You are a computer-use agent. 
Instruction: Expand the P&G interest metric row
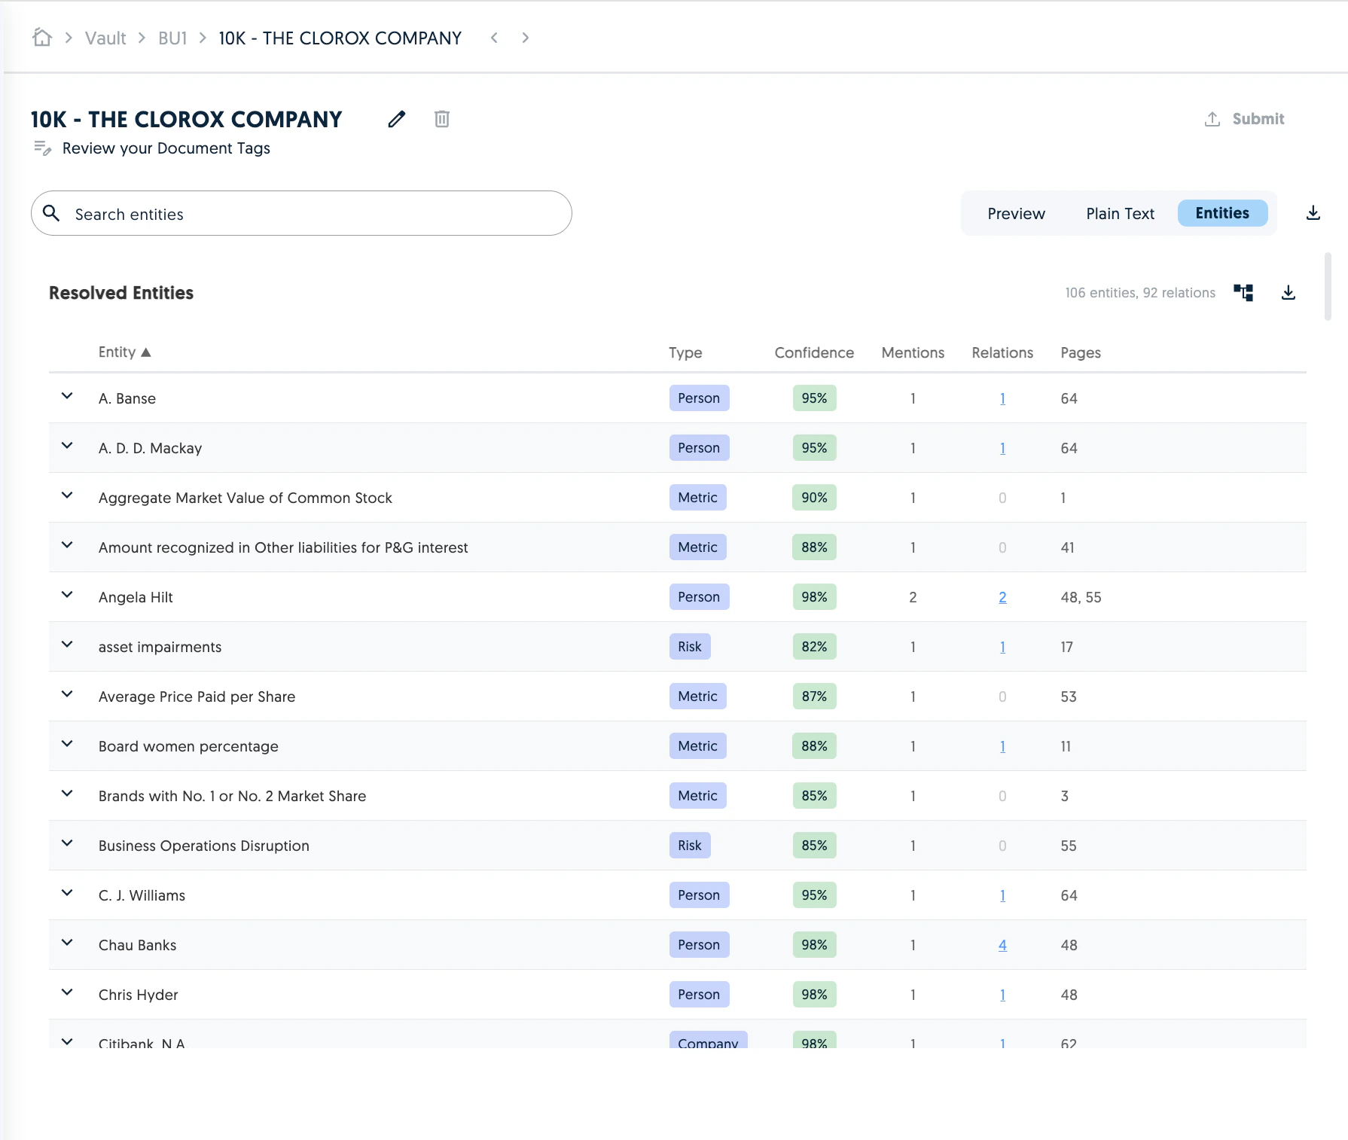pos(67,545)
